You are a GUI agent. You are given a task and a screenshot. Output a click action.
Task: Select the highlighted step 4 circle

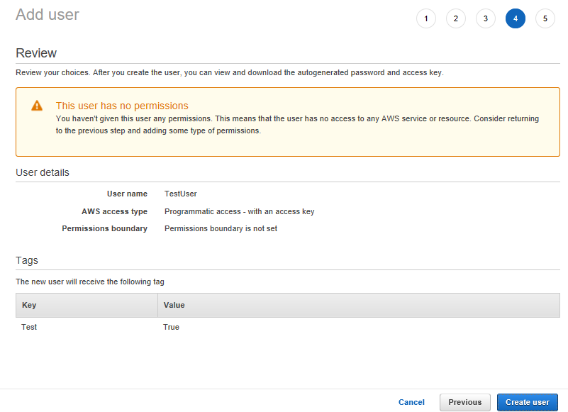516,19
